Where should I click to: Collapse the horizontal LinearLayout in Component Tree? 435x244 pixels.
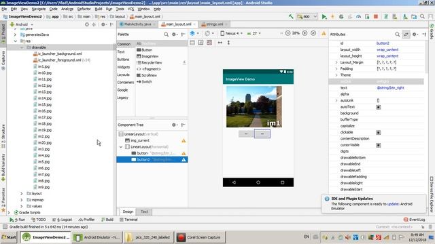(121, 147)
